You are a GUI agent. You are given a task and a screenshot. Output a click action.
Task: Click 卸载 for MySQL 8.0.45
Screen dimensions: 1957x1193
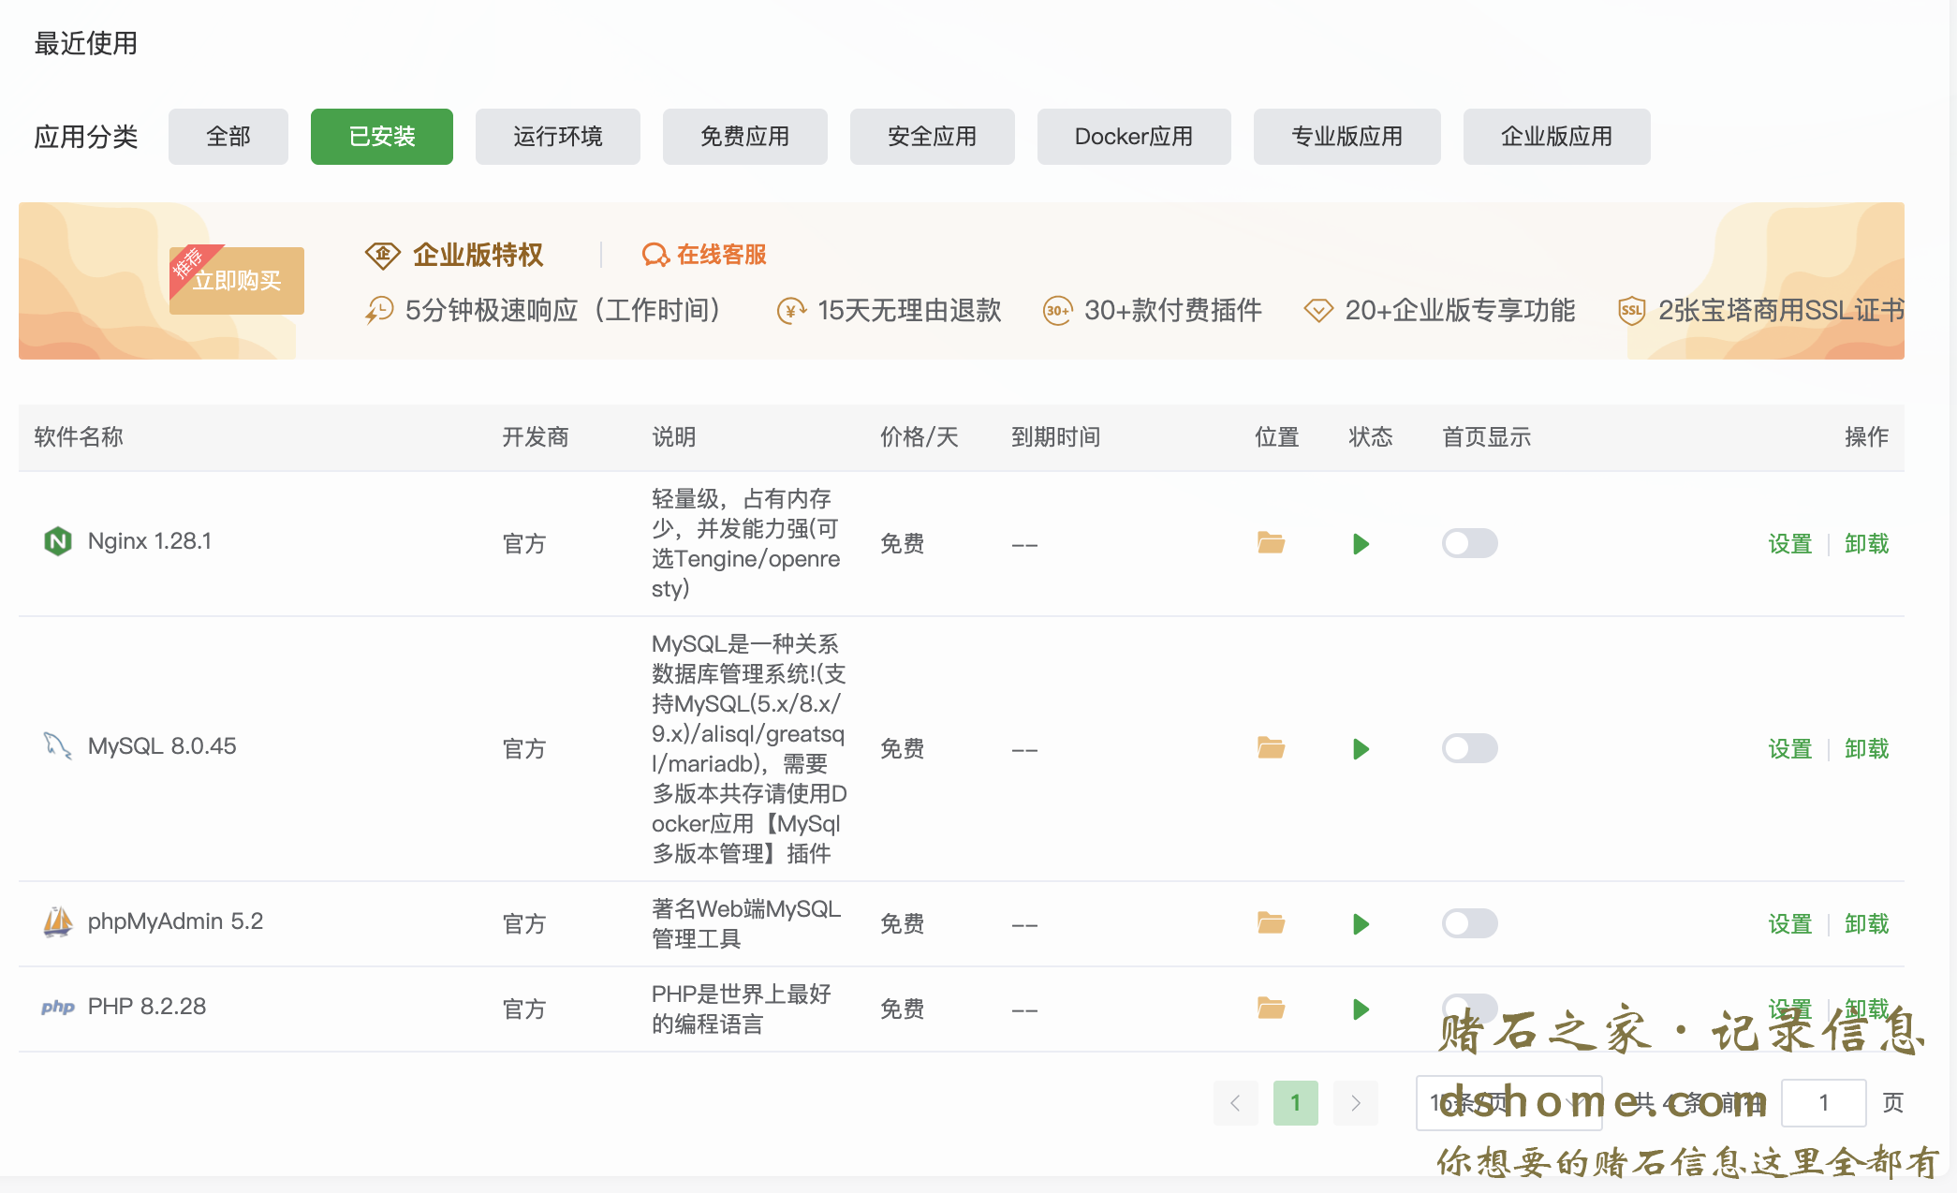tap(1866, 749)
